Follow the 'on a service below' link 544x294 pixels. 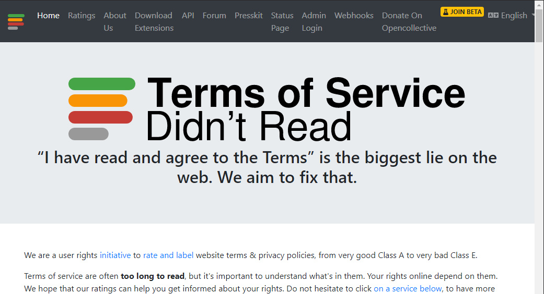click(408, 288)
